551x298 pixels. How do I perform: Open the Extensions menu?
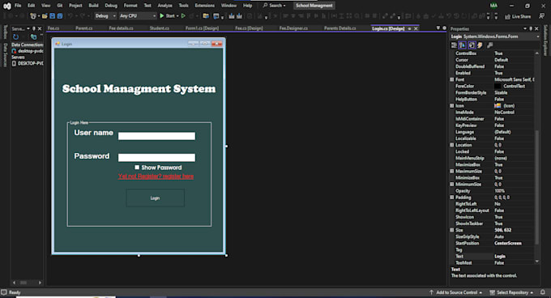[204, 6]
